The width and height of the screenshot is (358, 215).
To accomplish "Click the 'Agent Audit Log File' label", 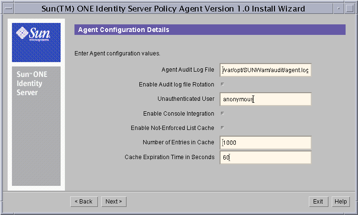I will point(188,70).
